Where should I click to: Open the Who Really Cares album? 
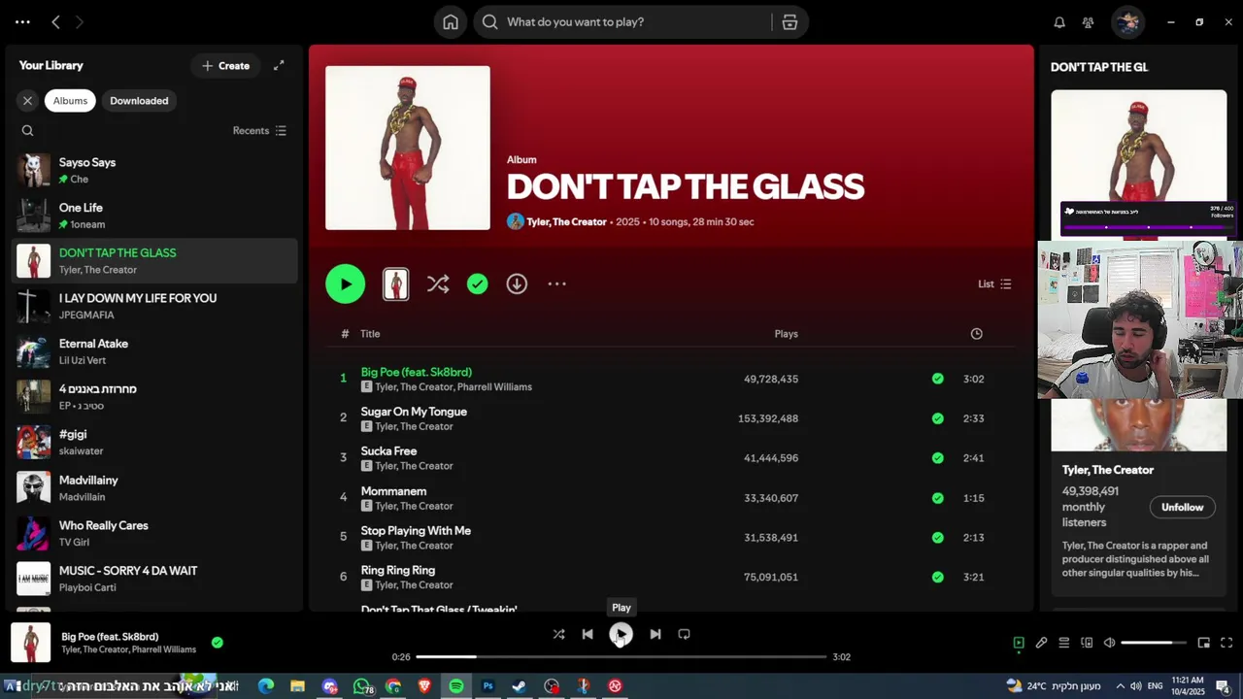[x=155, y=533]
